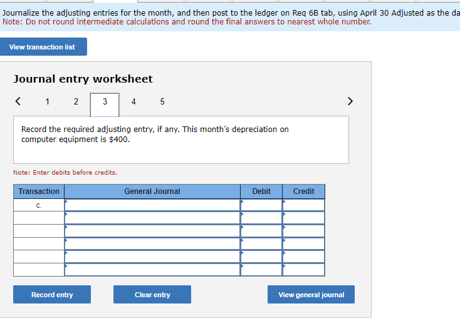This screenshot has height=321, width=460.
Task: Select journal entry tab 3
Action: [x=105, y=104]
